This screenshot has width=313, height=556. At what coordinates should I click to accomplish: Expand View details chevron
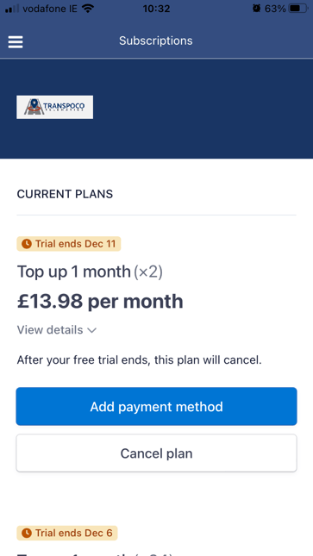click(91, 330)
